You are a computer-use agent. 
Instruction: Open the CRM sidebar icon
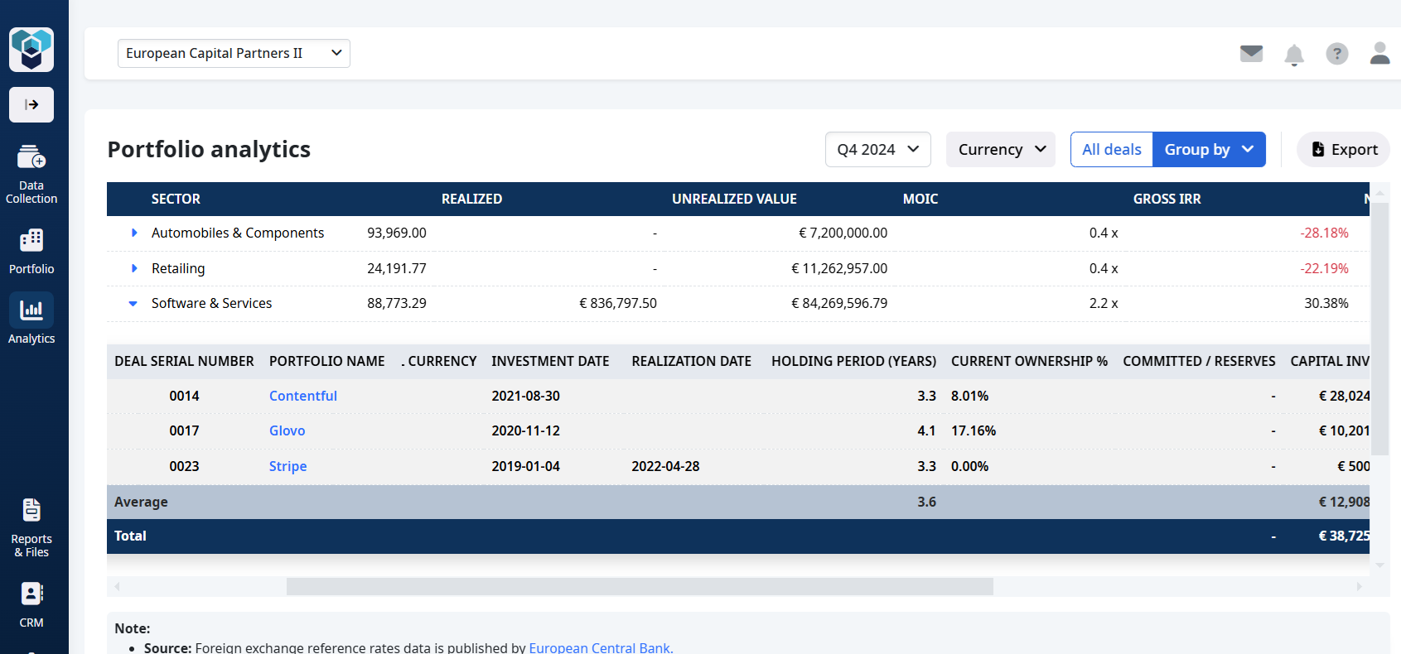point(31,604)
